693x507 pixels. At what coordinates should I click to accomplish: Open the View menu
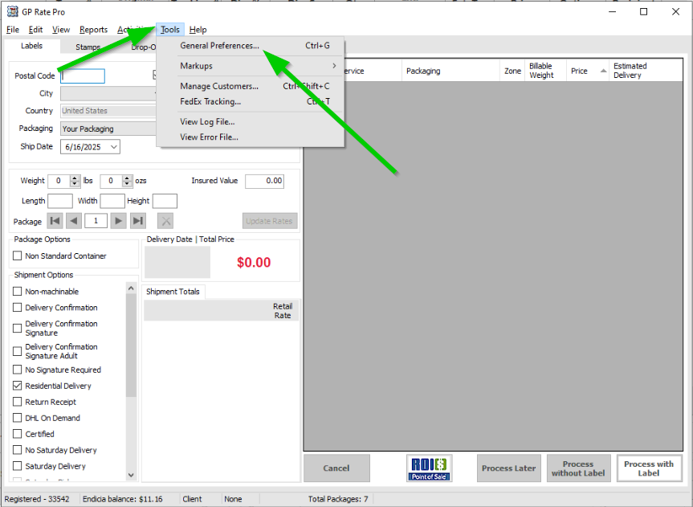pyautogui.click(x=61, y=30)
